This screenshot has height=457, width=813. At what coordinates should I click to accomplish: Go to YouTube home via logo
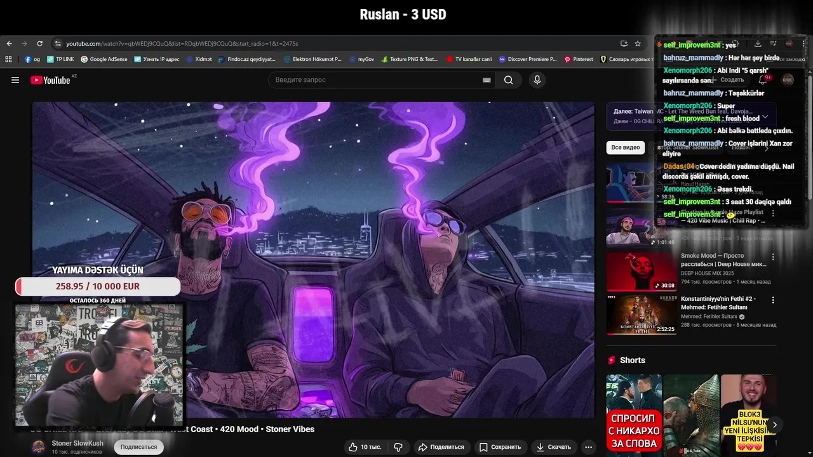click(51, 80)
